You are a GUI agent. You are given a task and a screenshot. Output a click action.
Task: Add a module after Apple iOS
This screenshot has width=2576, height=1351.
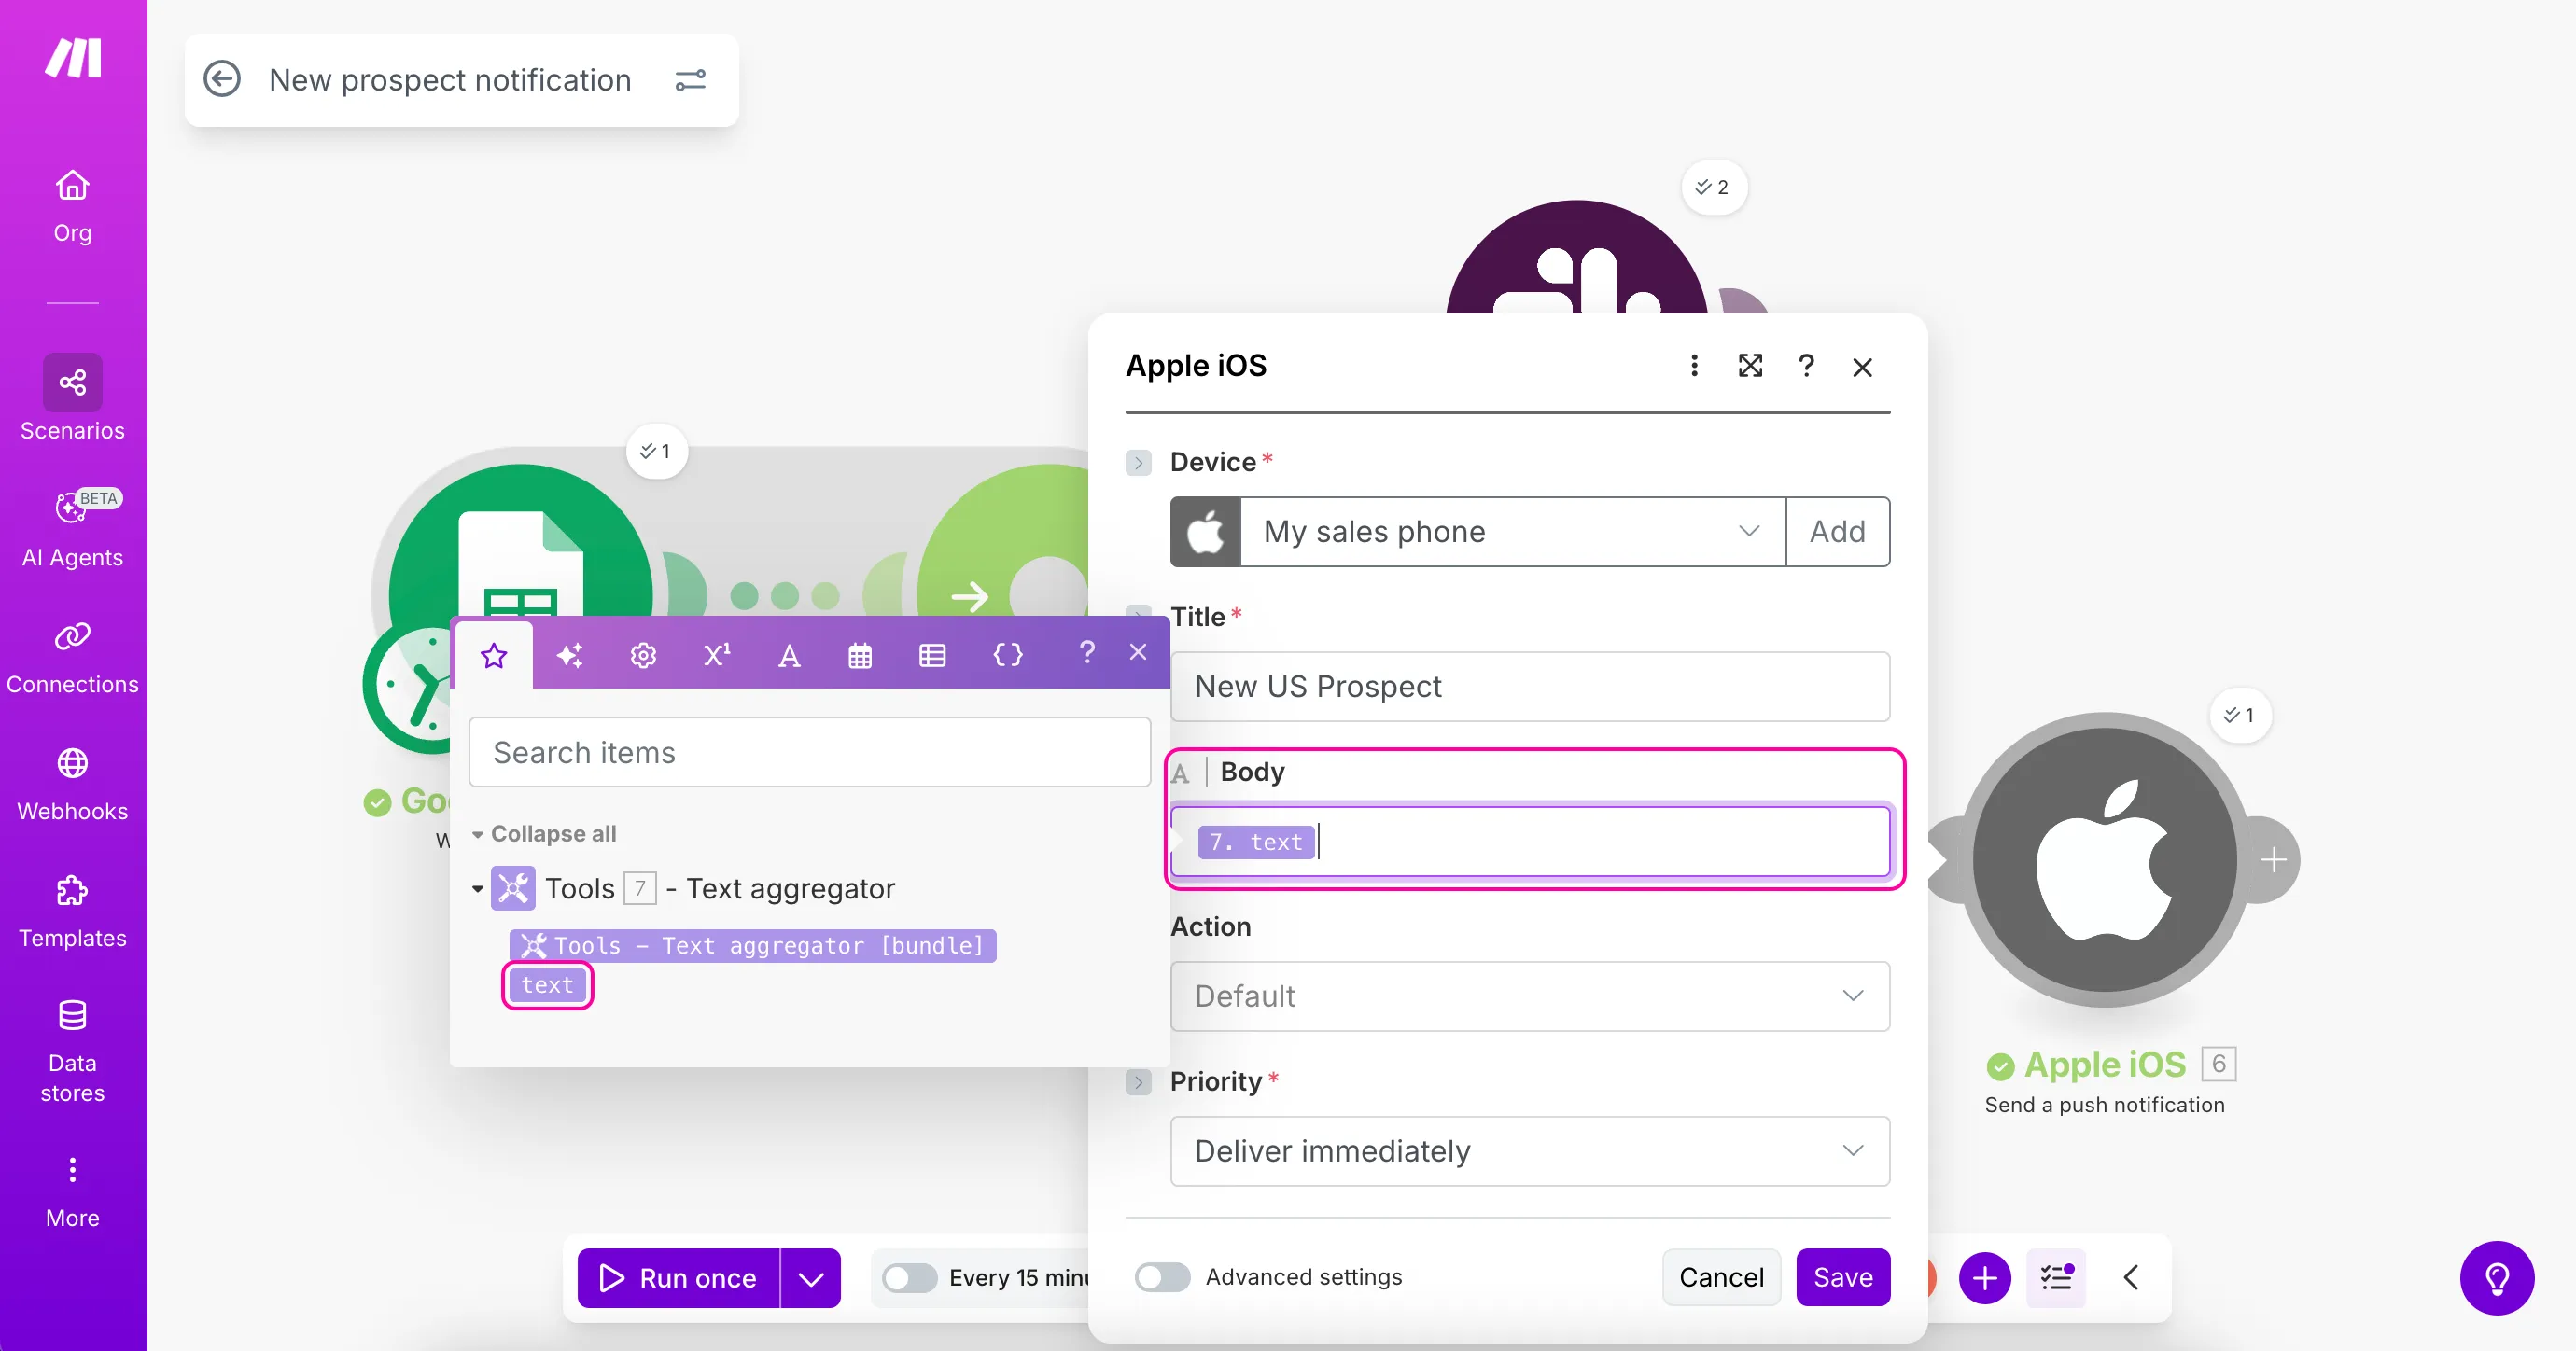pos(2274,859)
